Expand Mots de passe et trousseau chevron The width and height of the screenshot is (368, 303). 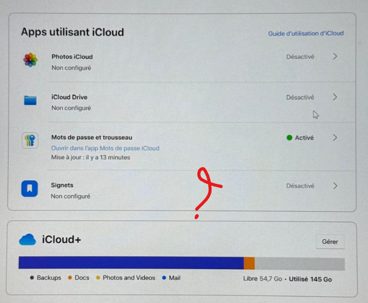point(335,137)
